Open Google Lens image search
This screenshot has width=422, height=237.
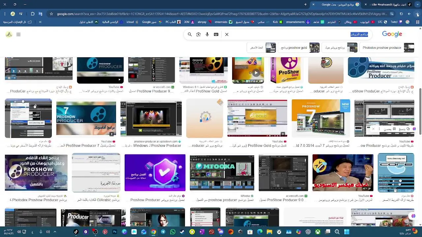(198, 34)
